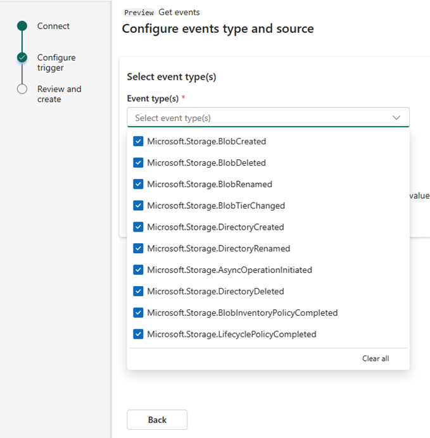Screen dimensions: 430x438
Task: Go to the Connect step
Action: pyautogui.click(x=53, y=26)
